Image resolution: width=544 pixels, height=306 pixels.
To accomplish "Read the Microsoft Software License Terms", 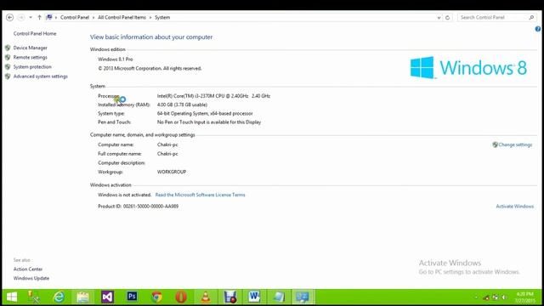I will tap(200, 195).
